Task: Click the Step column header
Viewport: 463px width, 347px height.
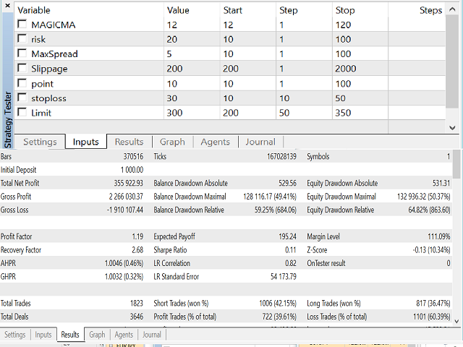Action: [304, 10]
